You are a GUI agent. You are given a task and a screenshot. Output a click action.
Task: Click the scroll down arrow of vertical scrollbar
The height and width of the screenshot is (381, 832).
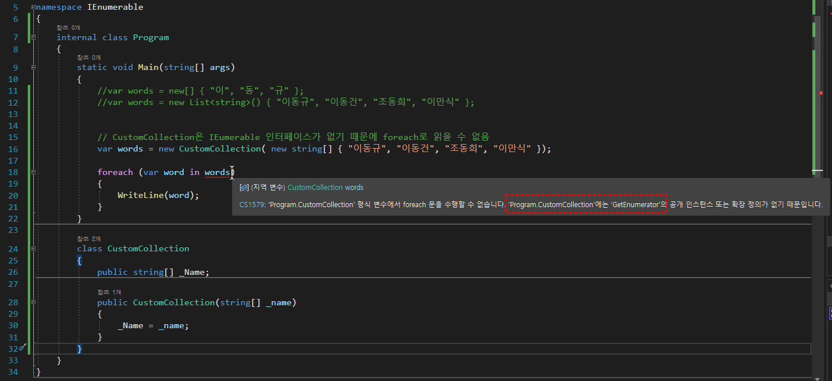click(821, 376)
